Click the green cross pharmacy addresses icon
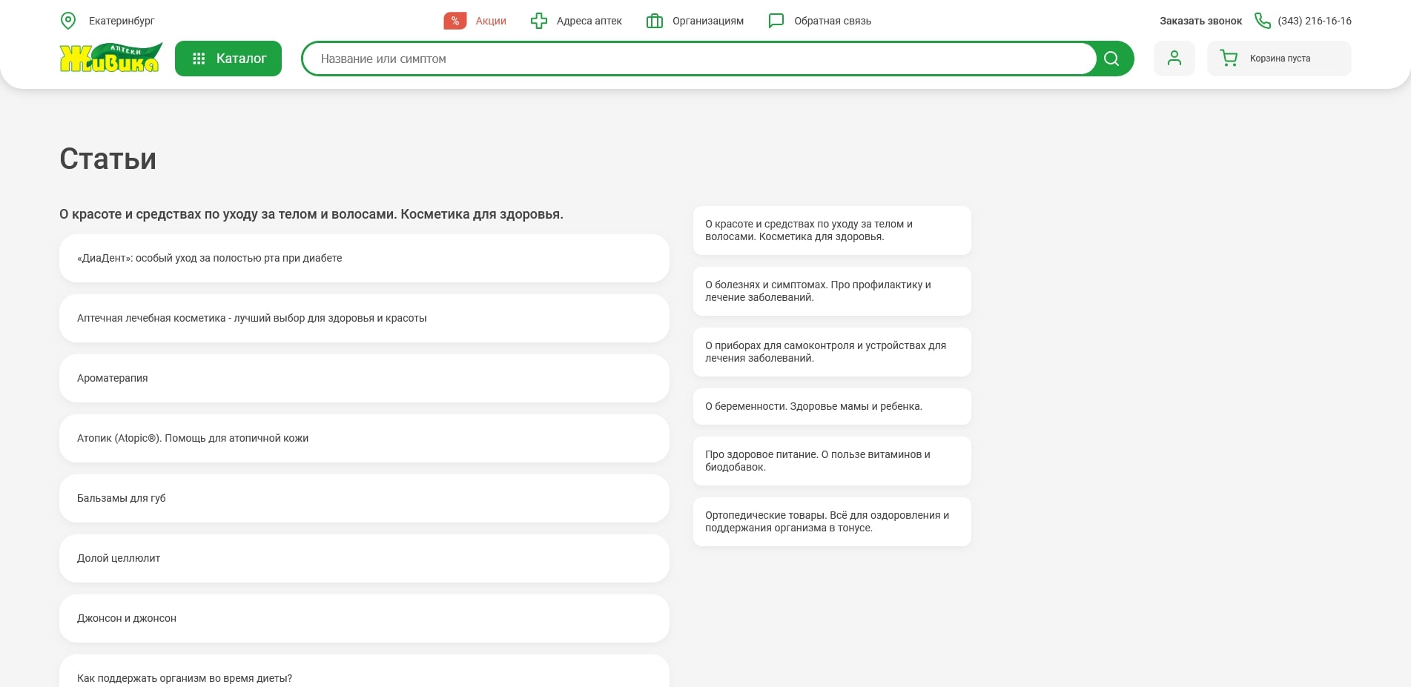Viewport: 1411px width, 687px height. click(539, 21)
